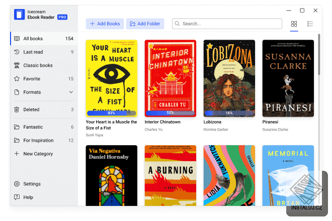This screenshot has width=332, height=221.
Task: Open Help
Action: point(44,197)
